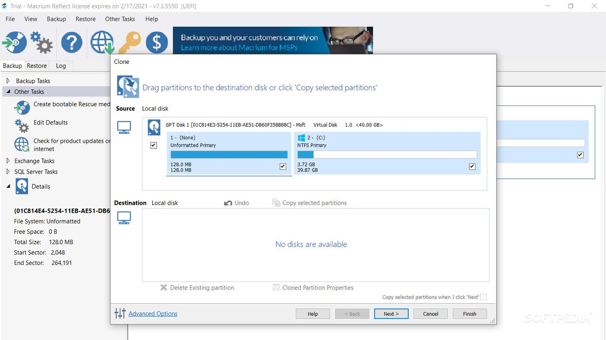
Task: Click the empty destination disk area
Action: (315, 245)
